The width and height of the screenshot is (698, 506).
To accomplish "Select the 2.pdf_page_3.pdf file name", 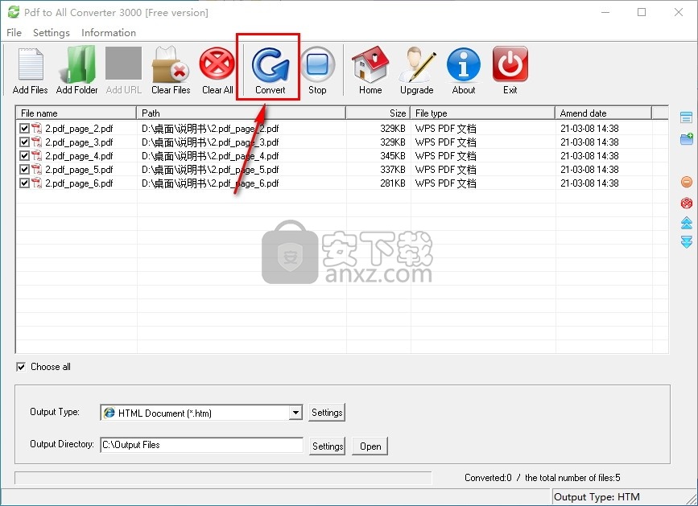I will pos(79,142).
